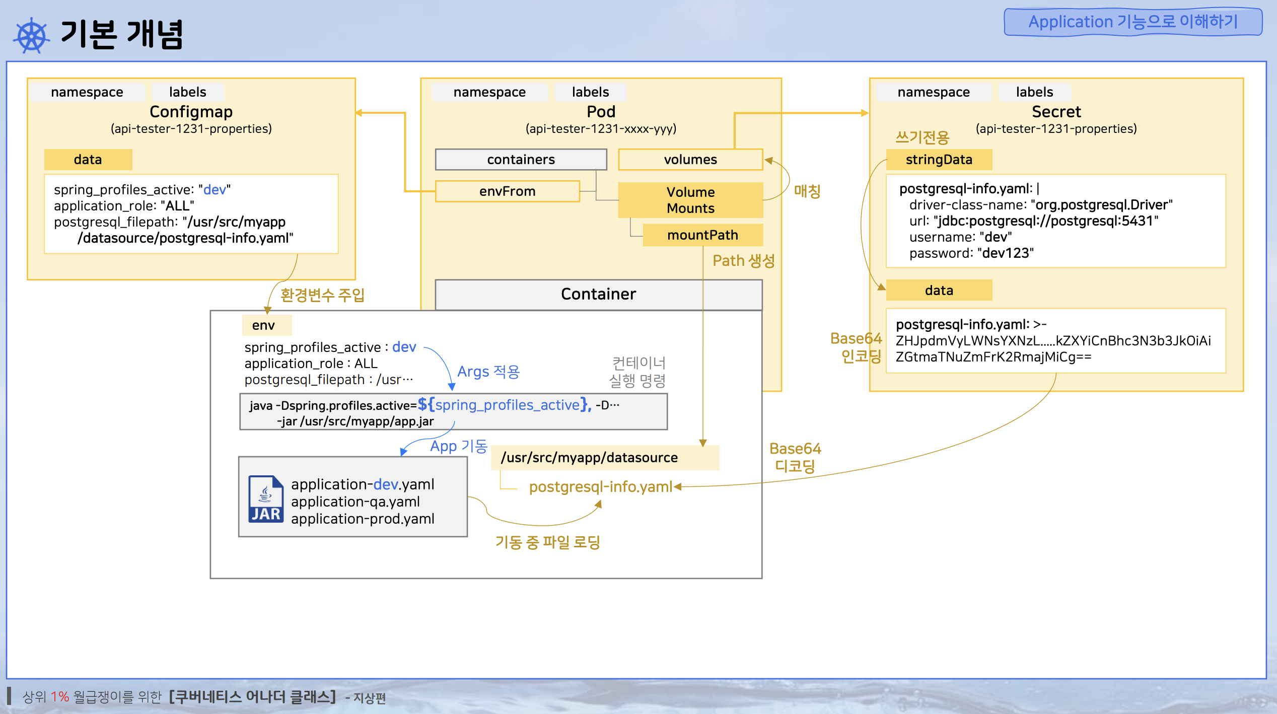Click the Pod containers box
Viewport: 1277px width, 714px height.
pyautogui.click(x=521, y=160)
